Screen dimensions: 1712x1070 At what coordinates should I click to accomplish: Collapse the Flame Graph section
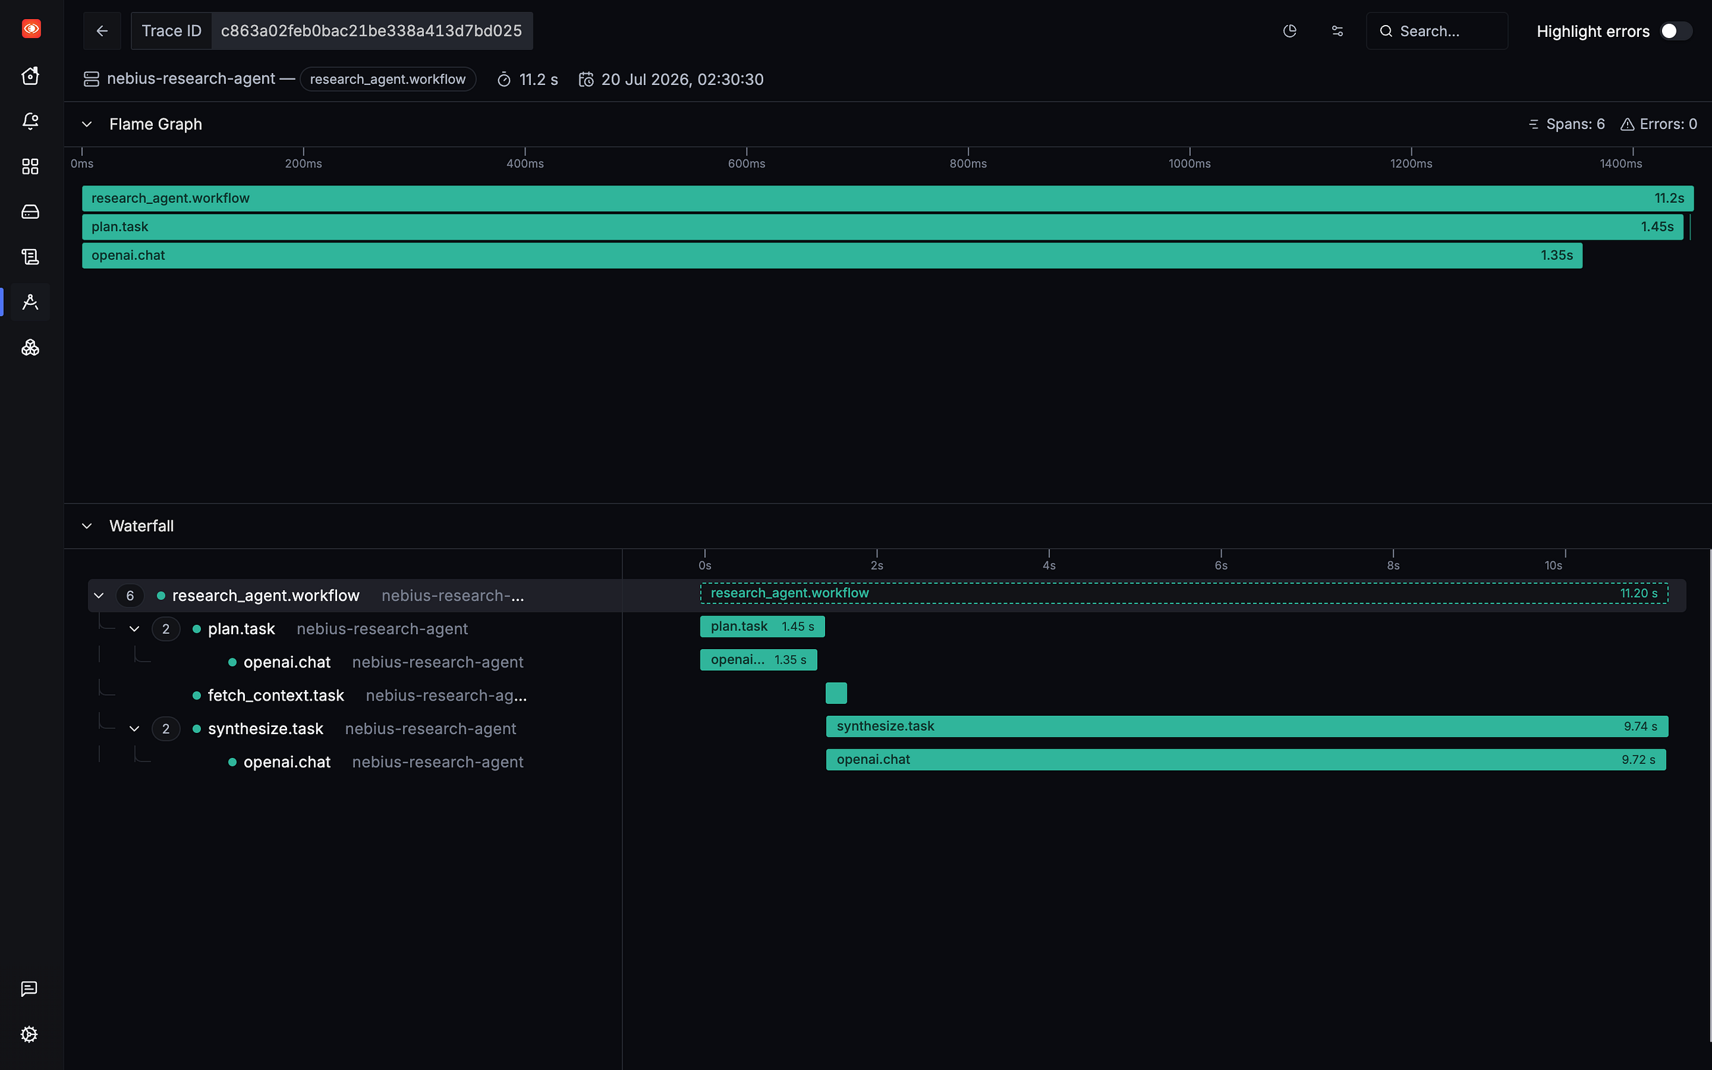pyautogui.click(x=87, y=124)
